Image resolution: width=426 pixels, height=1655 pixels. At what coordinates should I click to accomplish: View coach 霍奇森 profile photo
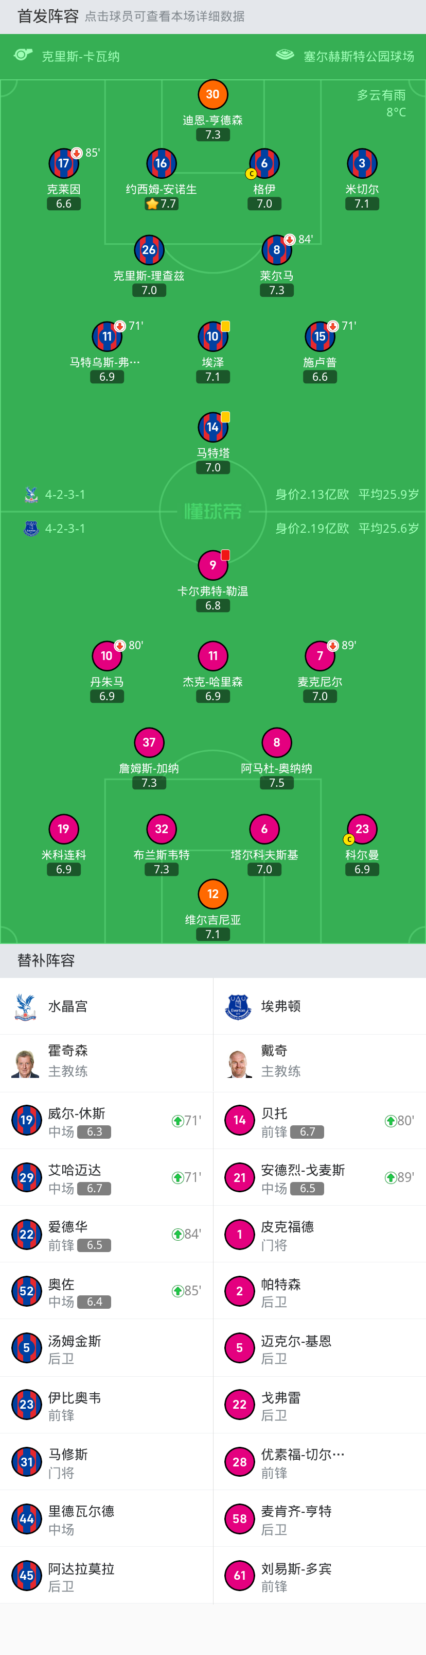[26, 1063]
